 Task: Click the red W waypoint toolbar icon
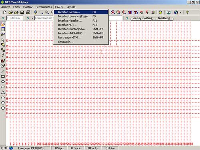142,12
